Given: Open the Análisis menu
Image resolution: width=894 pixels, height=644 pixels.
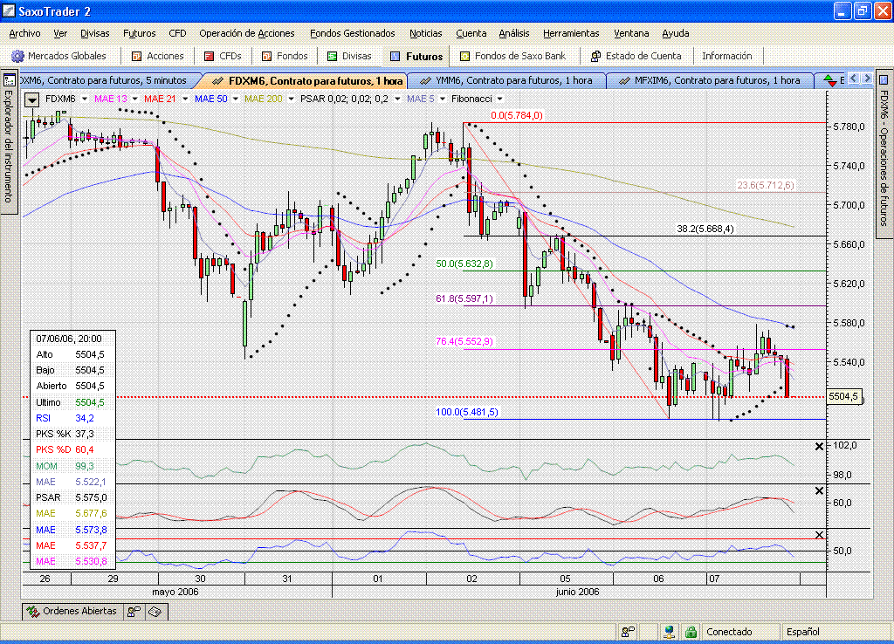Looking at the screenshot, I should tap(513, 33).
